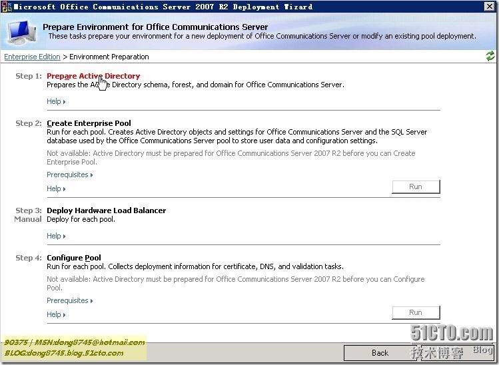Expand Help under Configure Pool
Viewport: 499px width, 365px height.
click(x=56, y=314)
